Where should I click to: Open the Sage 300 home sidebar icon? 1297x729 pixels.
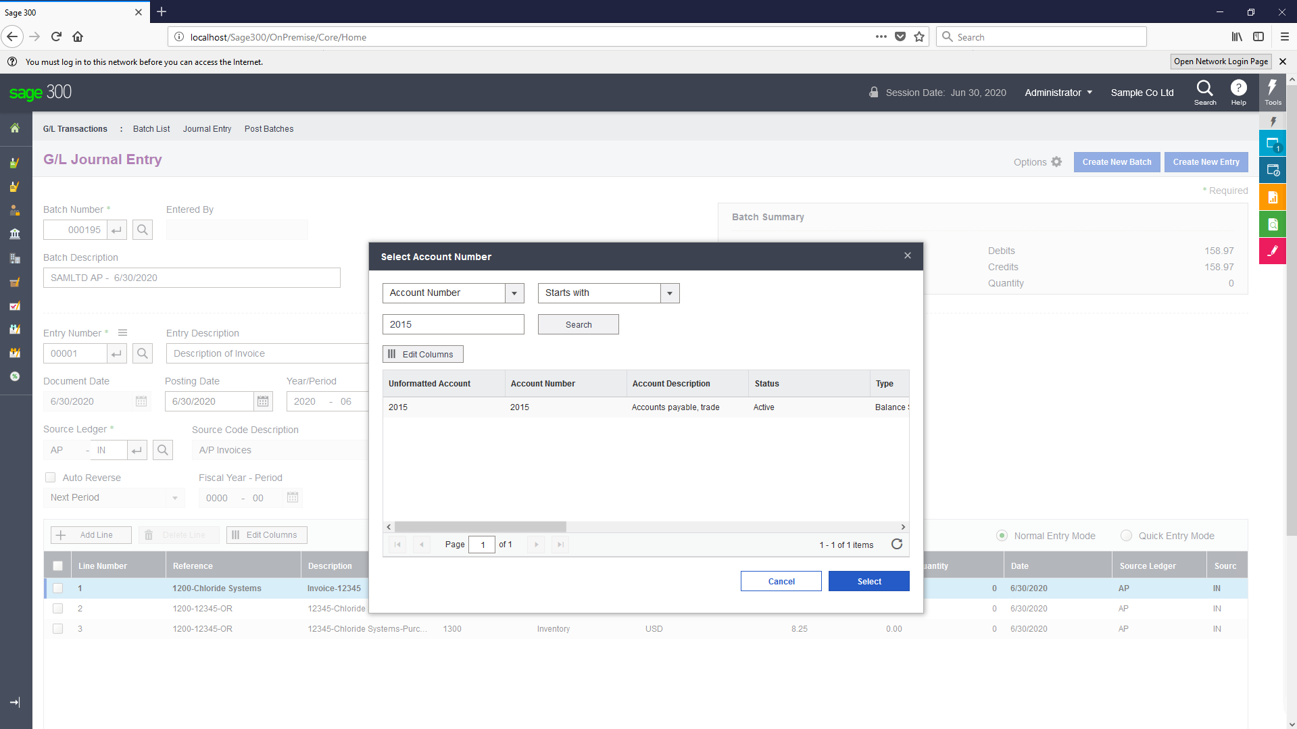click(15, 128)
